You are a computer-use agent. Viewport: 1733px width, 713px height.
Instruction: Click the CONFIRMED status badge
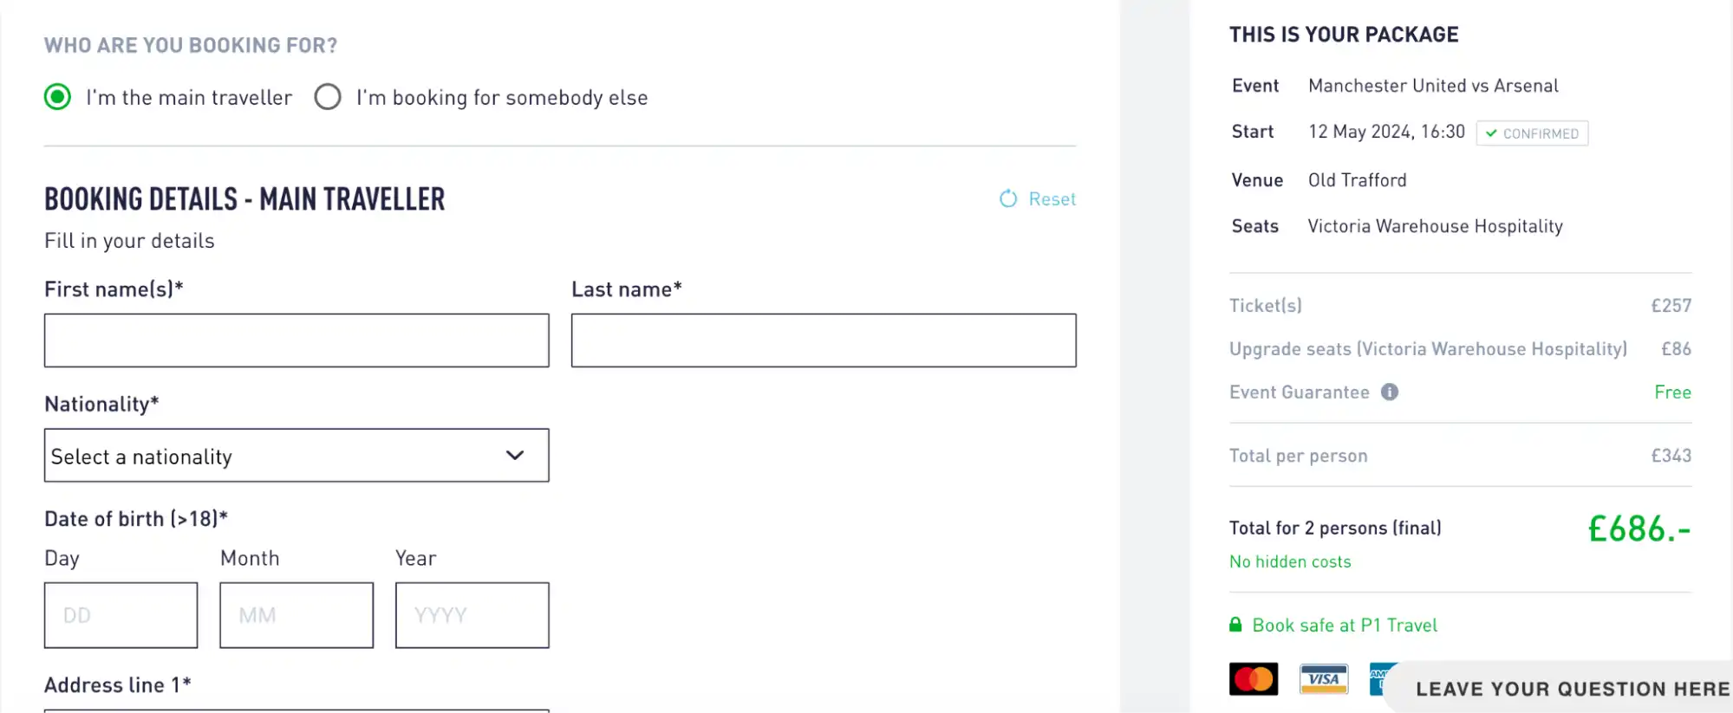(x=1532, y=133)
